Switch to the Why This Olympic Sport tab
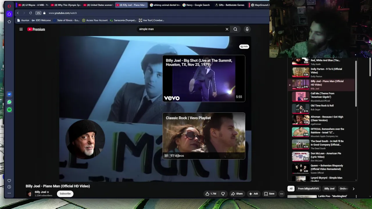 [x=66, y=5]
